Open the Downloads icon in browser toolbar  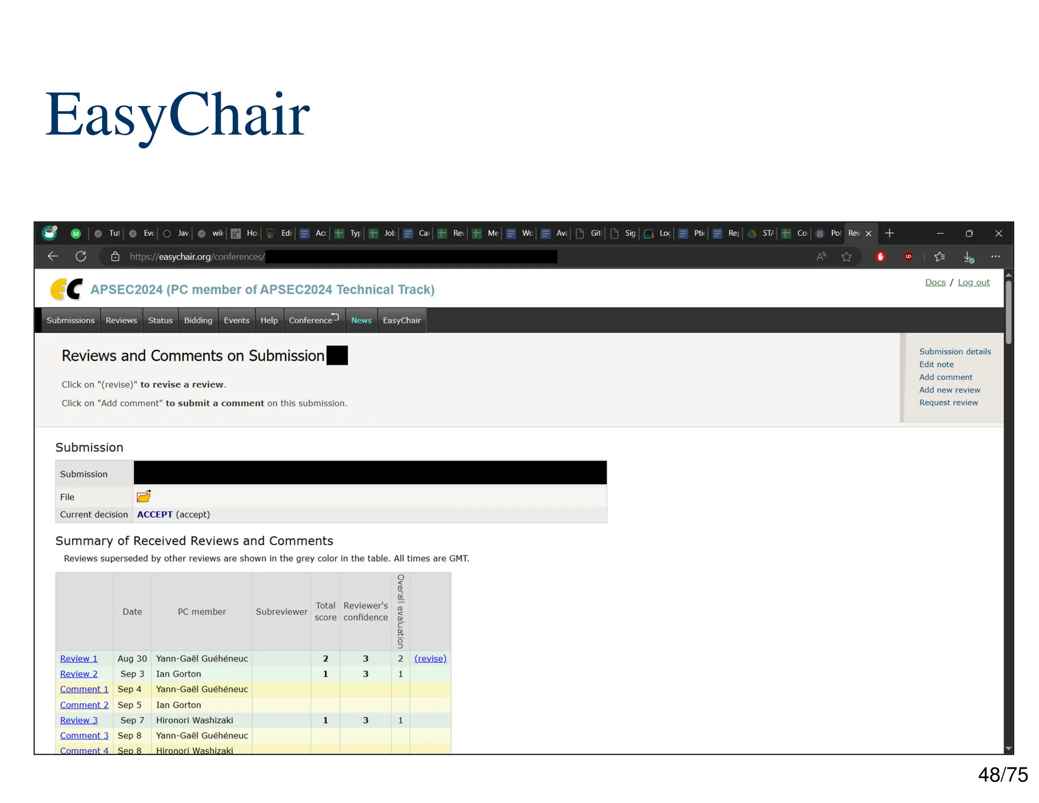tap(968, 257)
